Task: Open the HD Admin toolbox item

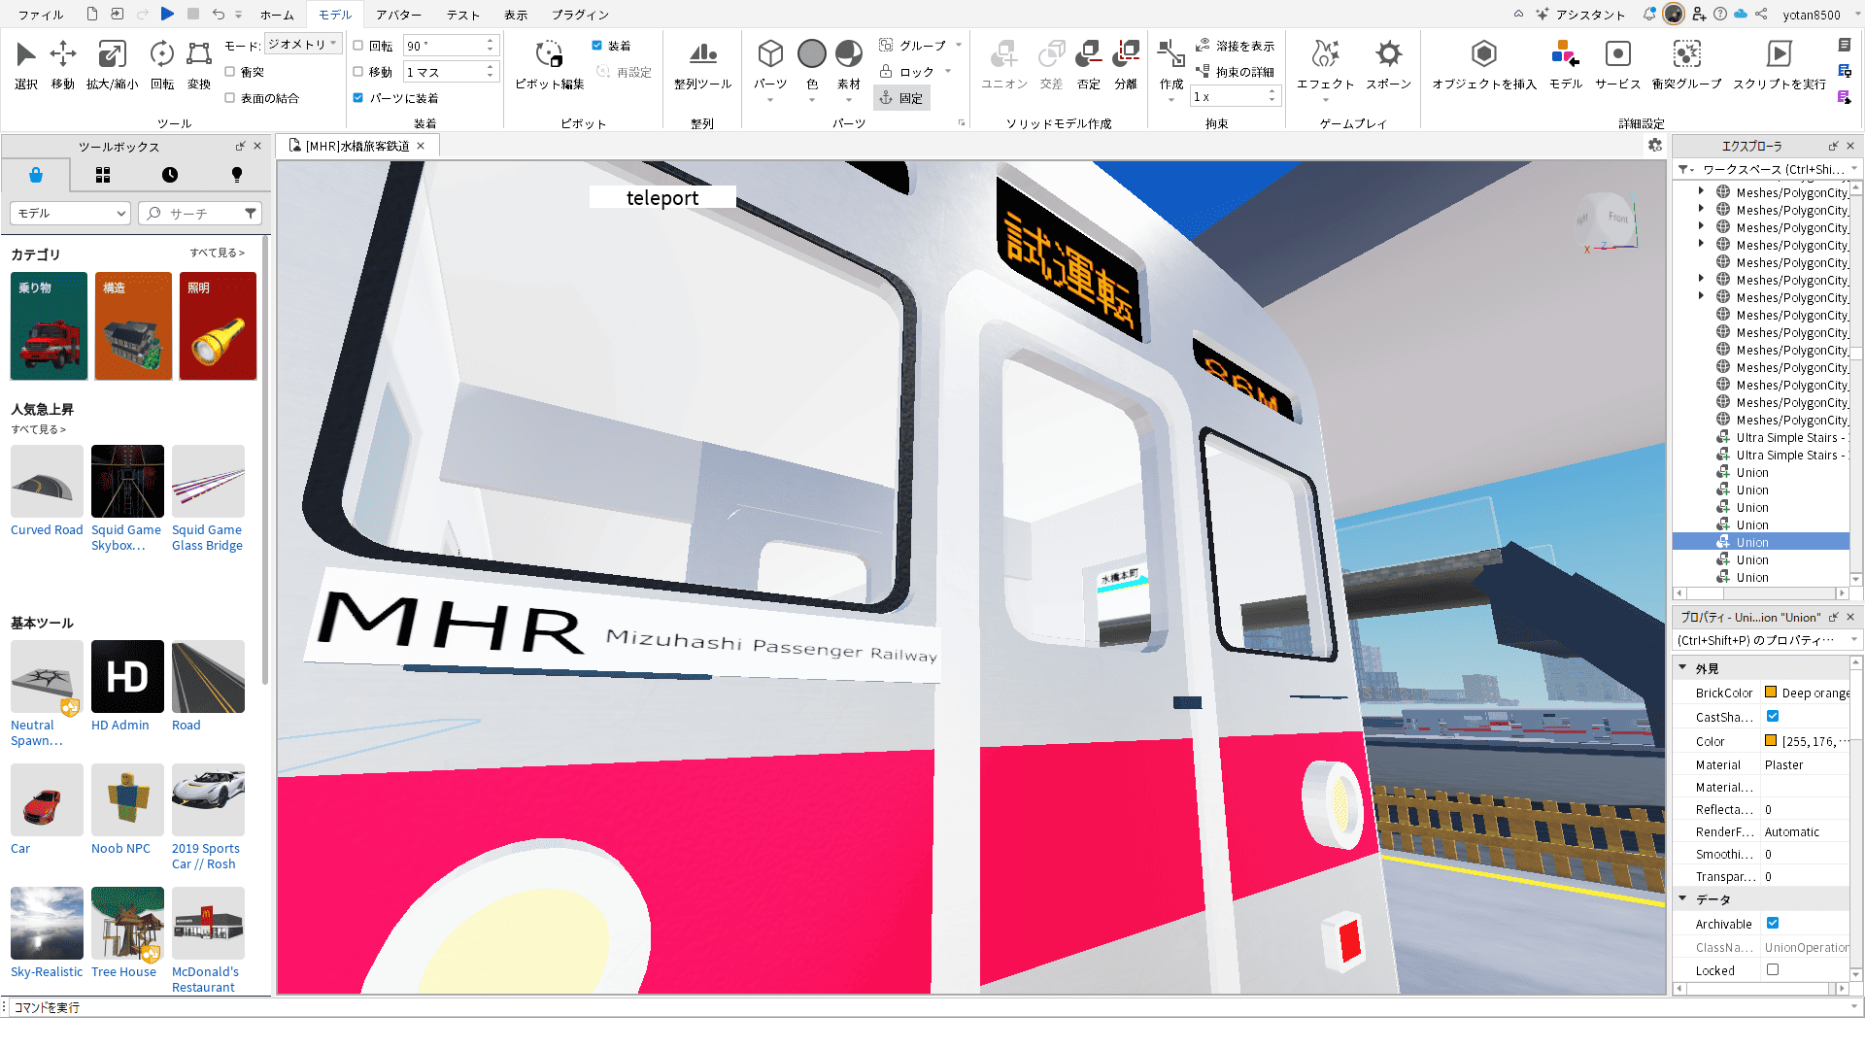Action: pos(127,686)
